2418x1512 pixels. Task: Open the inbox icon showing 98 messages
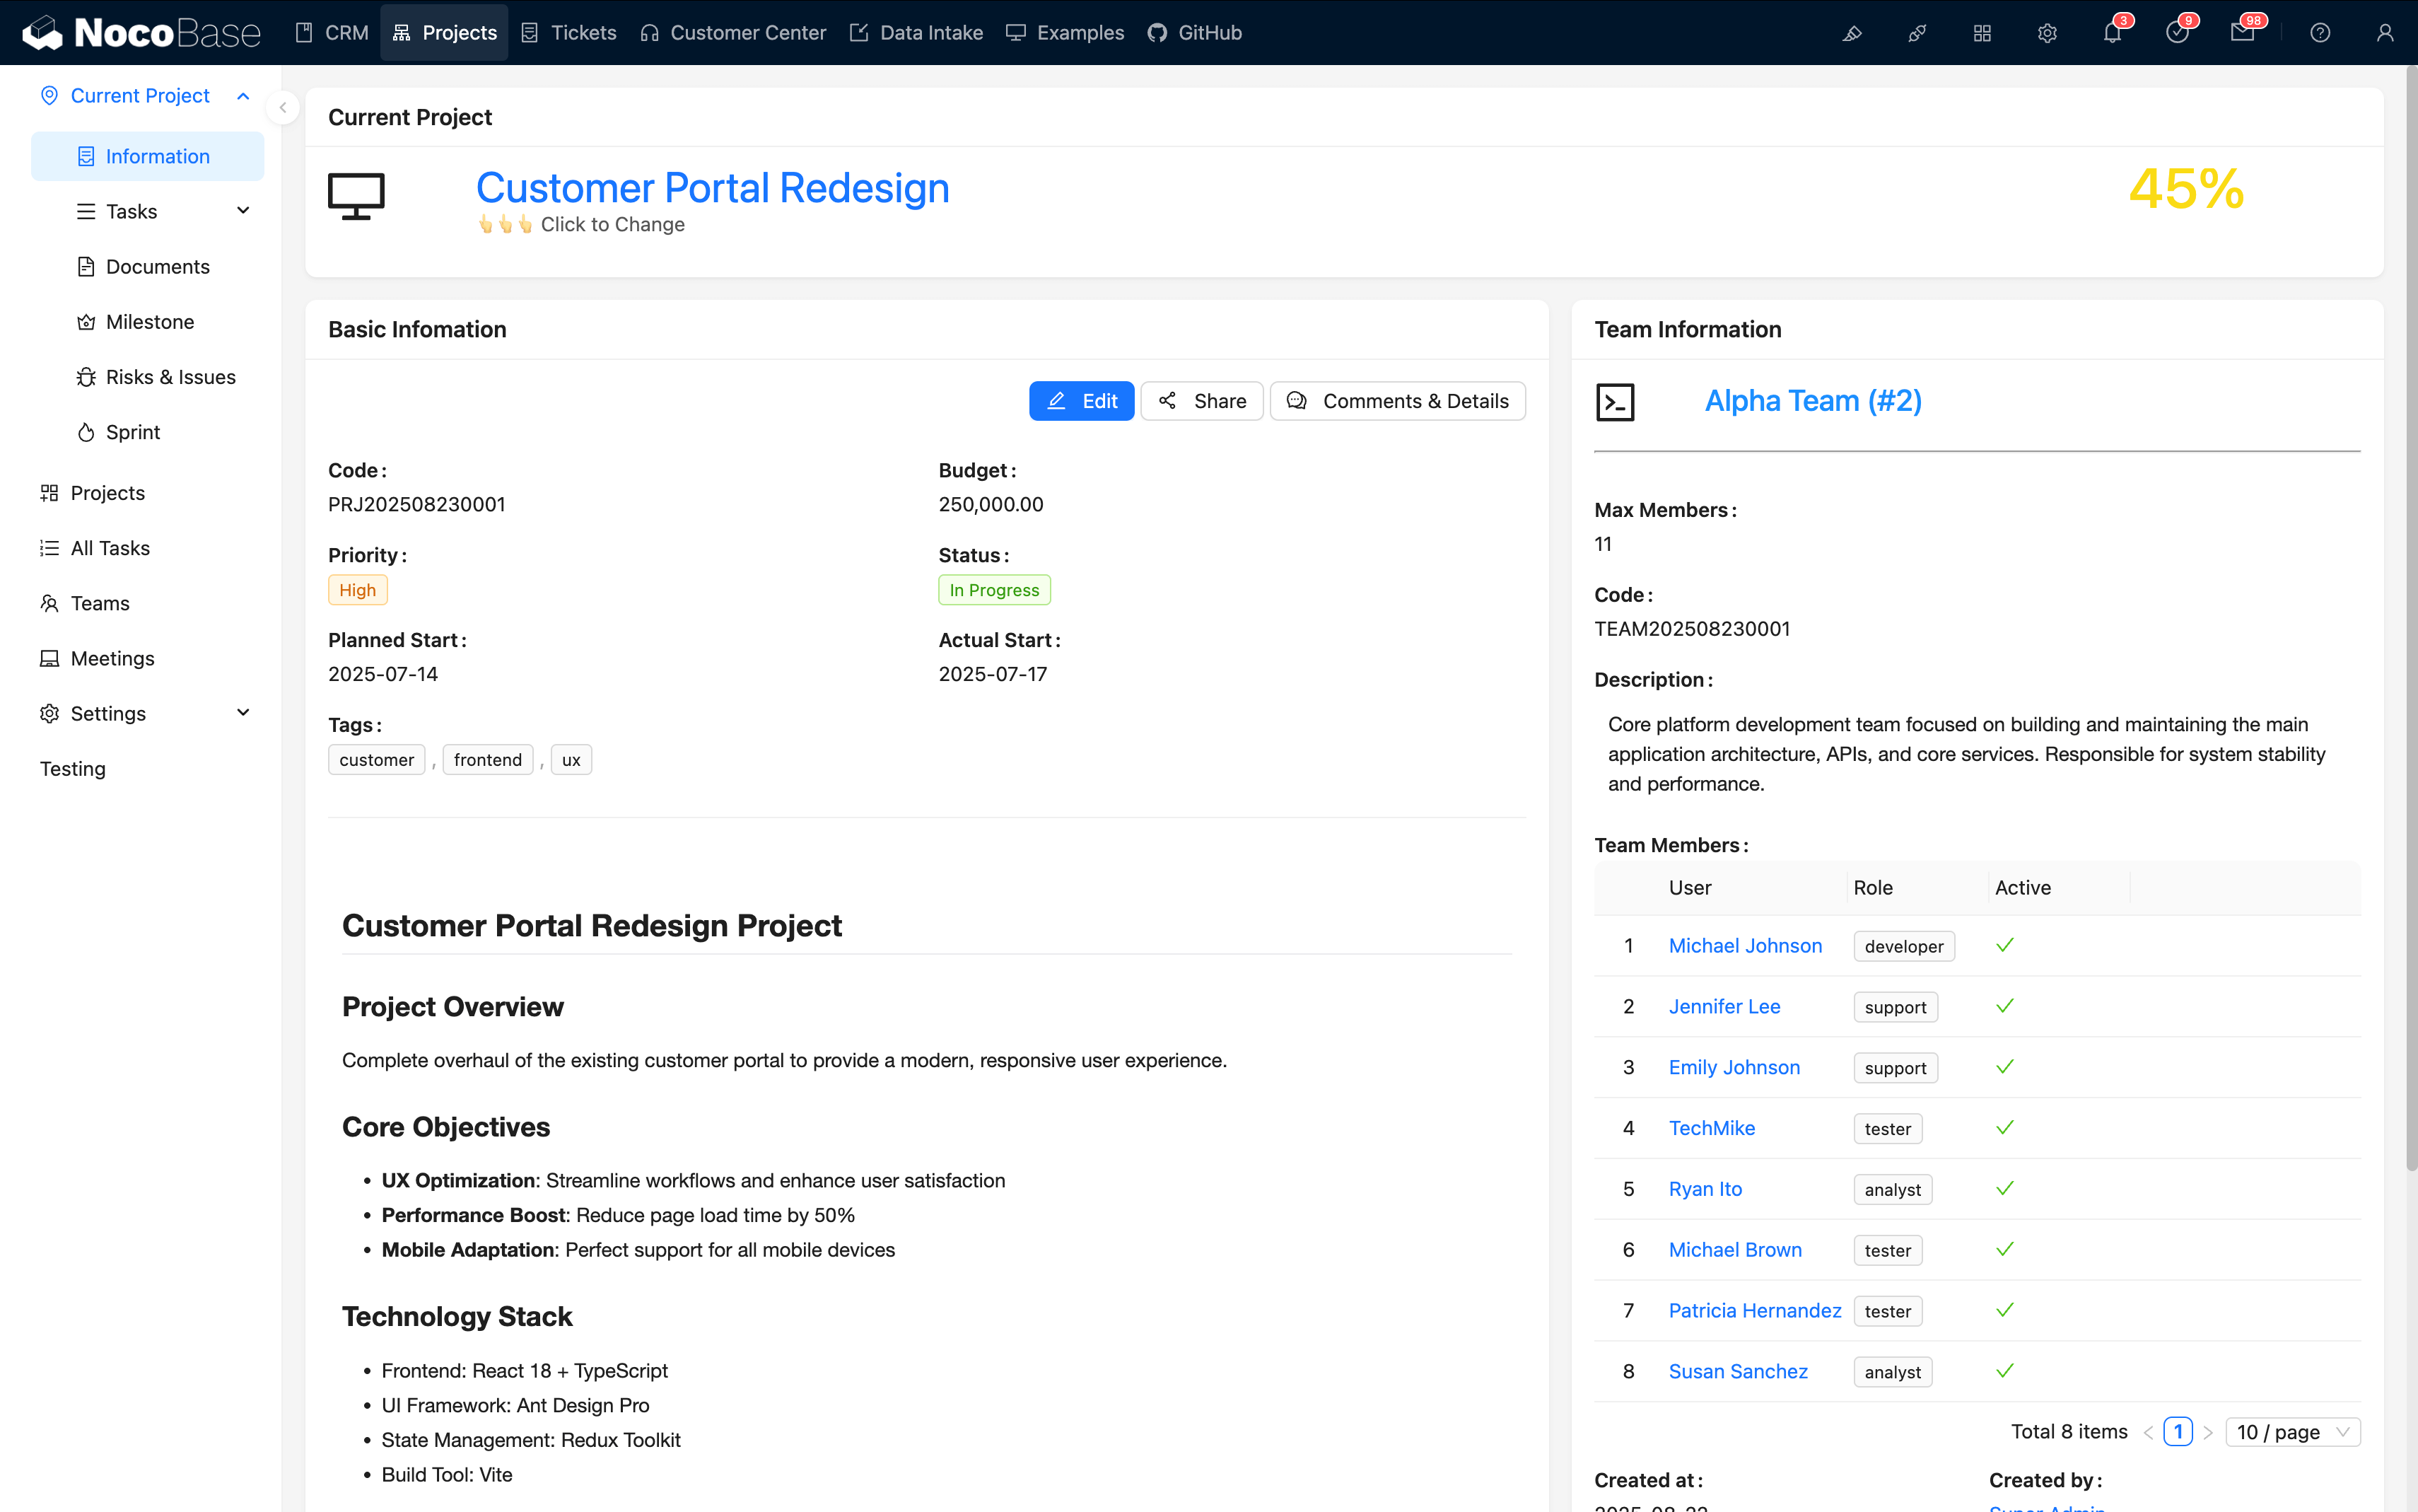coord(2244,33)
